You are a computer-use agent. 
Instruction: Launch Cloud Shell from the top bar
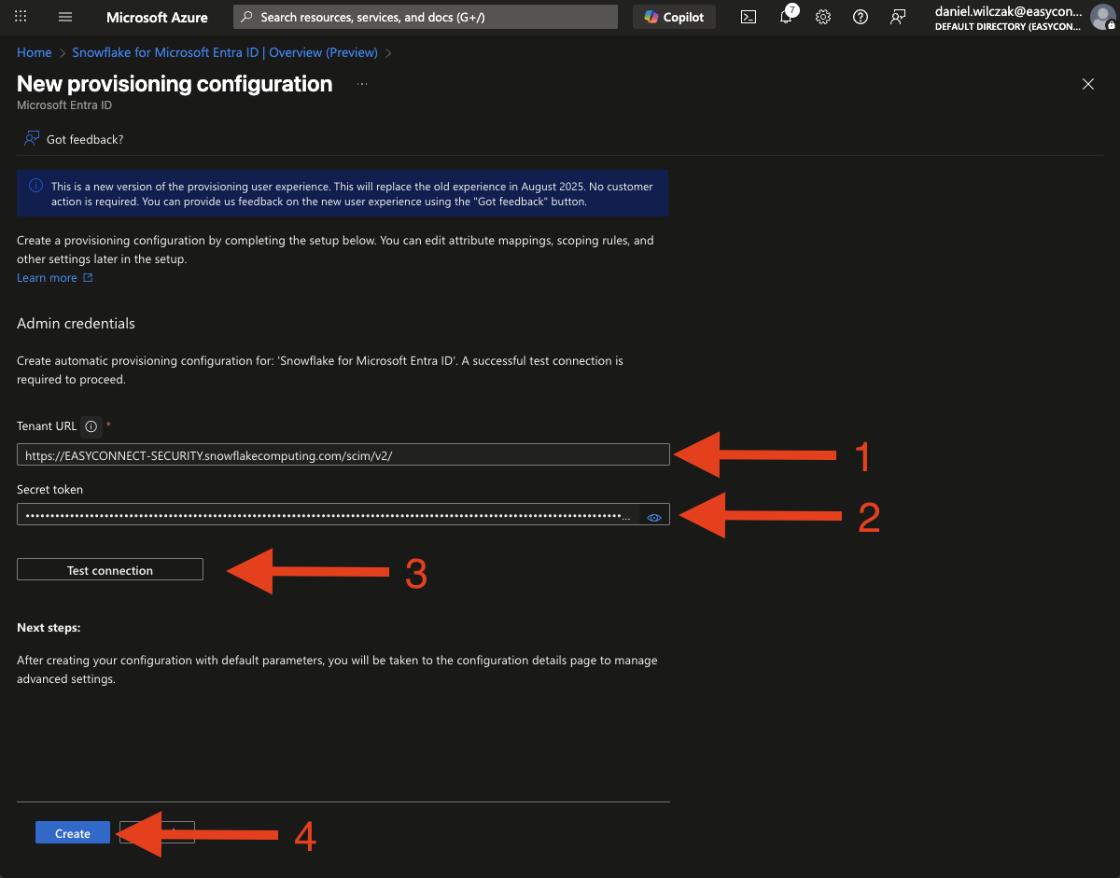(748, 17)
